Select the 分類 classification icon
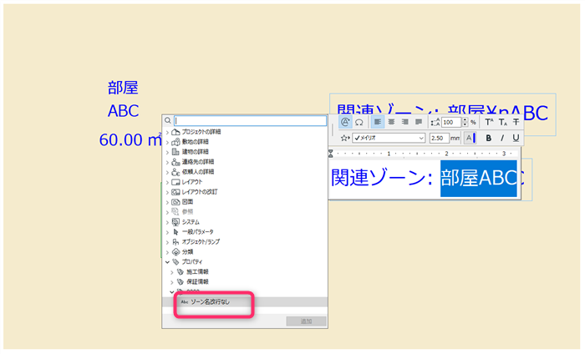This screenshot has width=585, height=354. (175, 252)
